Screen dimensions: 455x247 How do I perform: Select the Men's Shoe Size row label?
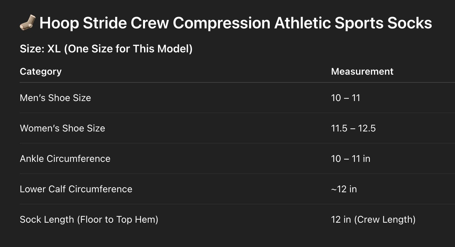click(x=55, y=98)
